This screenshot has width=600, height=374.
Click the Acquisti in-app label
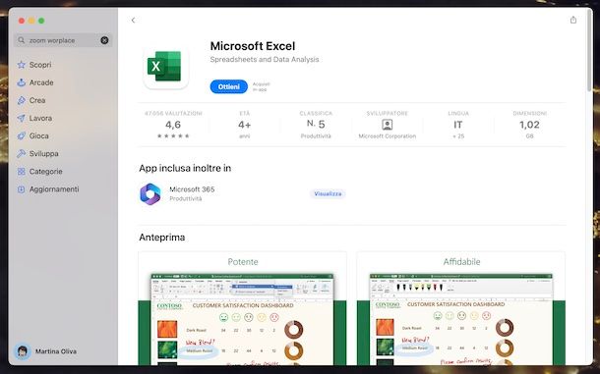tap(261, 86)
